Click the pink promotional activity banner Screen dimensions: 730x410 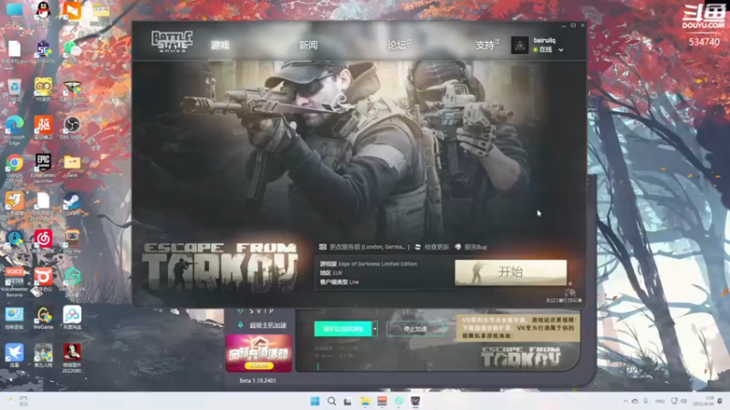(x=259, y=354)
